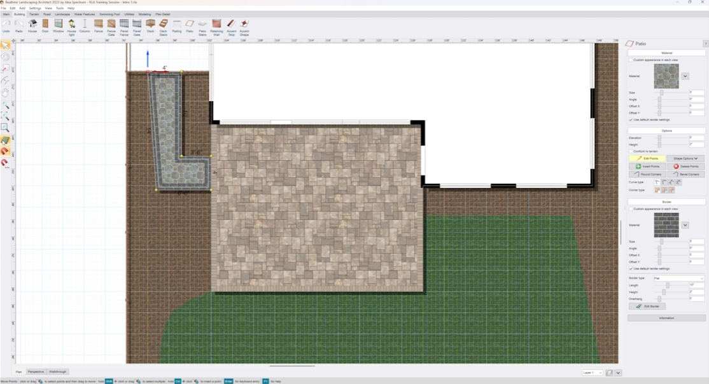Image resolution: width=709 pixels, height=384 pixels.
Task: Toggle Border section Use default render settings
Action: tap(631, 269)
